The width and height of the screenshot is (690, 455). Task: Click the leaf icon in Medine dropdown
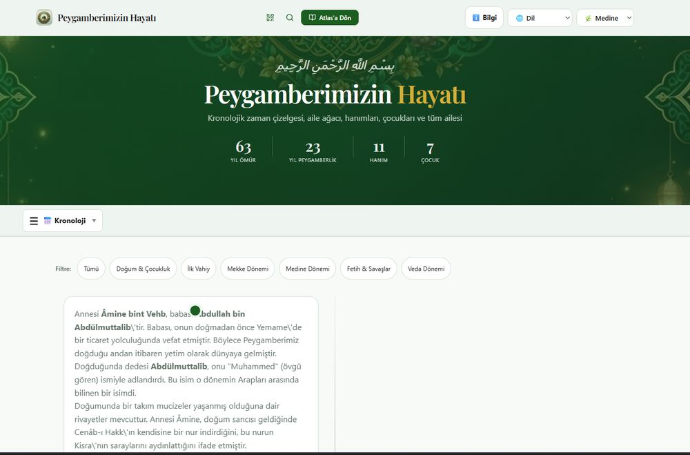point(588,18)
